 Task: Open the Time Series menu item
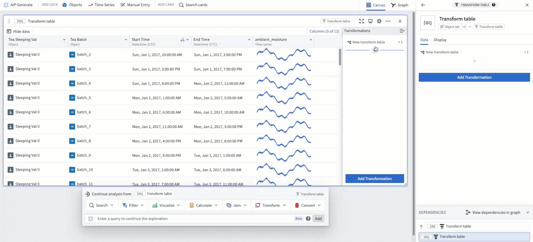(x=102, y=5)
